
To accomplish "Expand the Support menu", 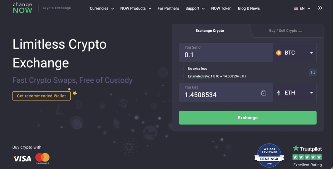I will (x=195, y=8).
